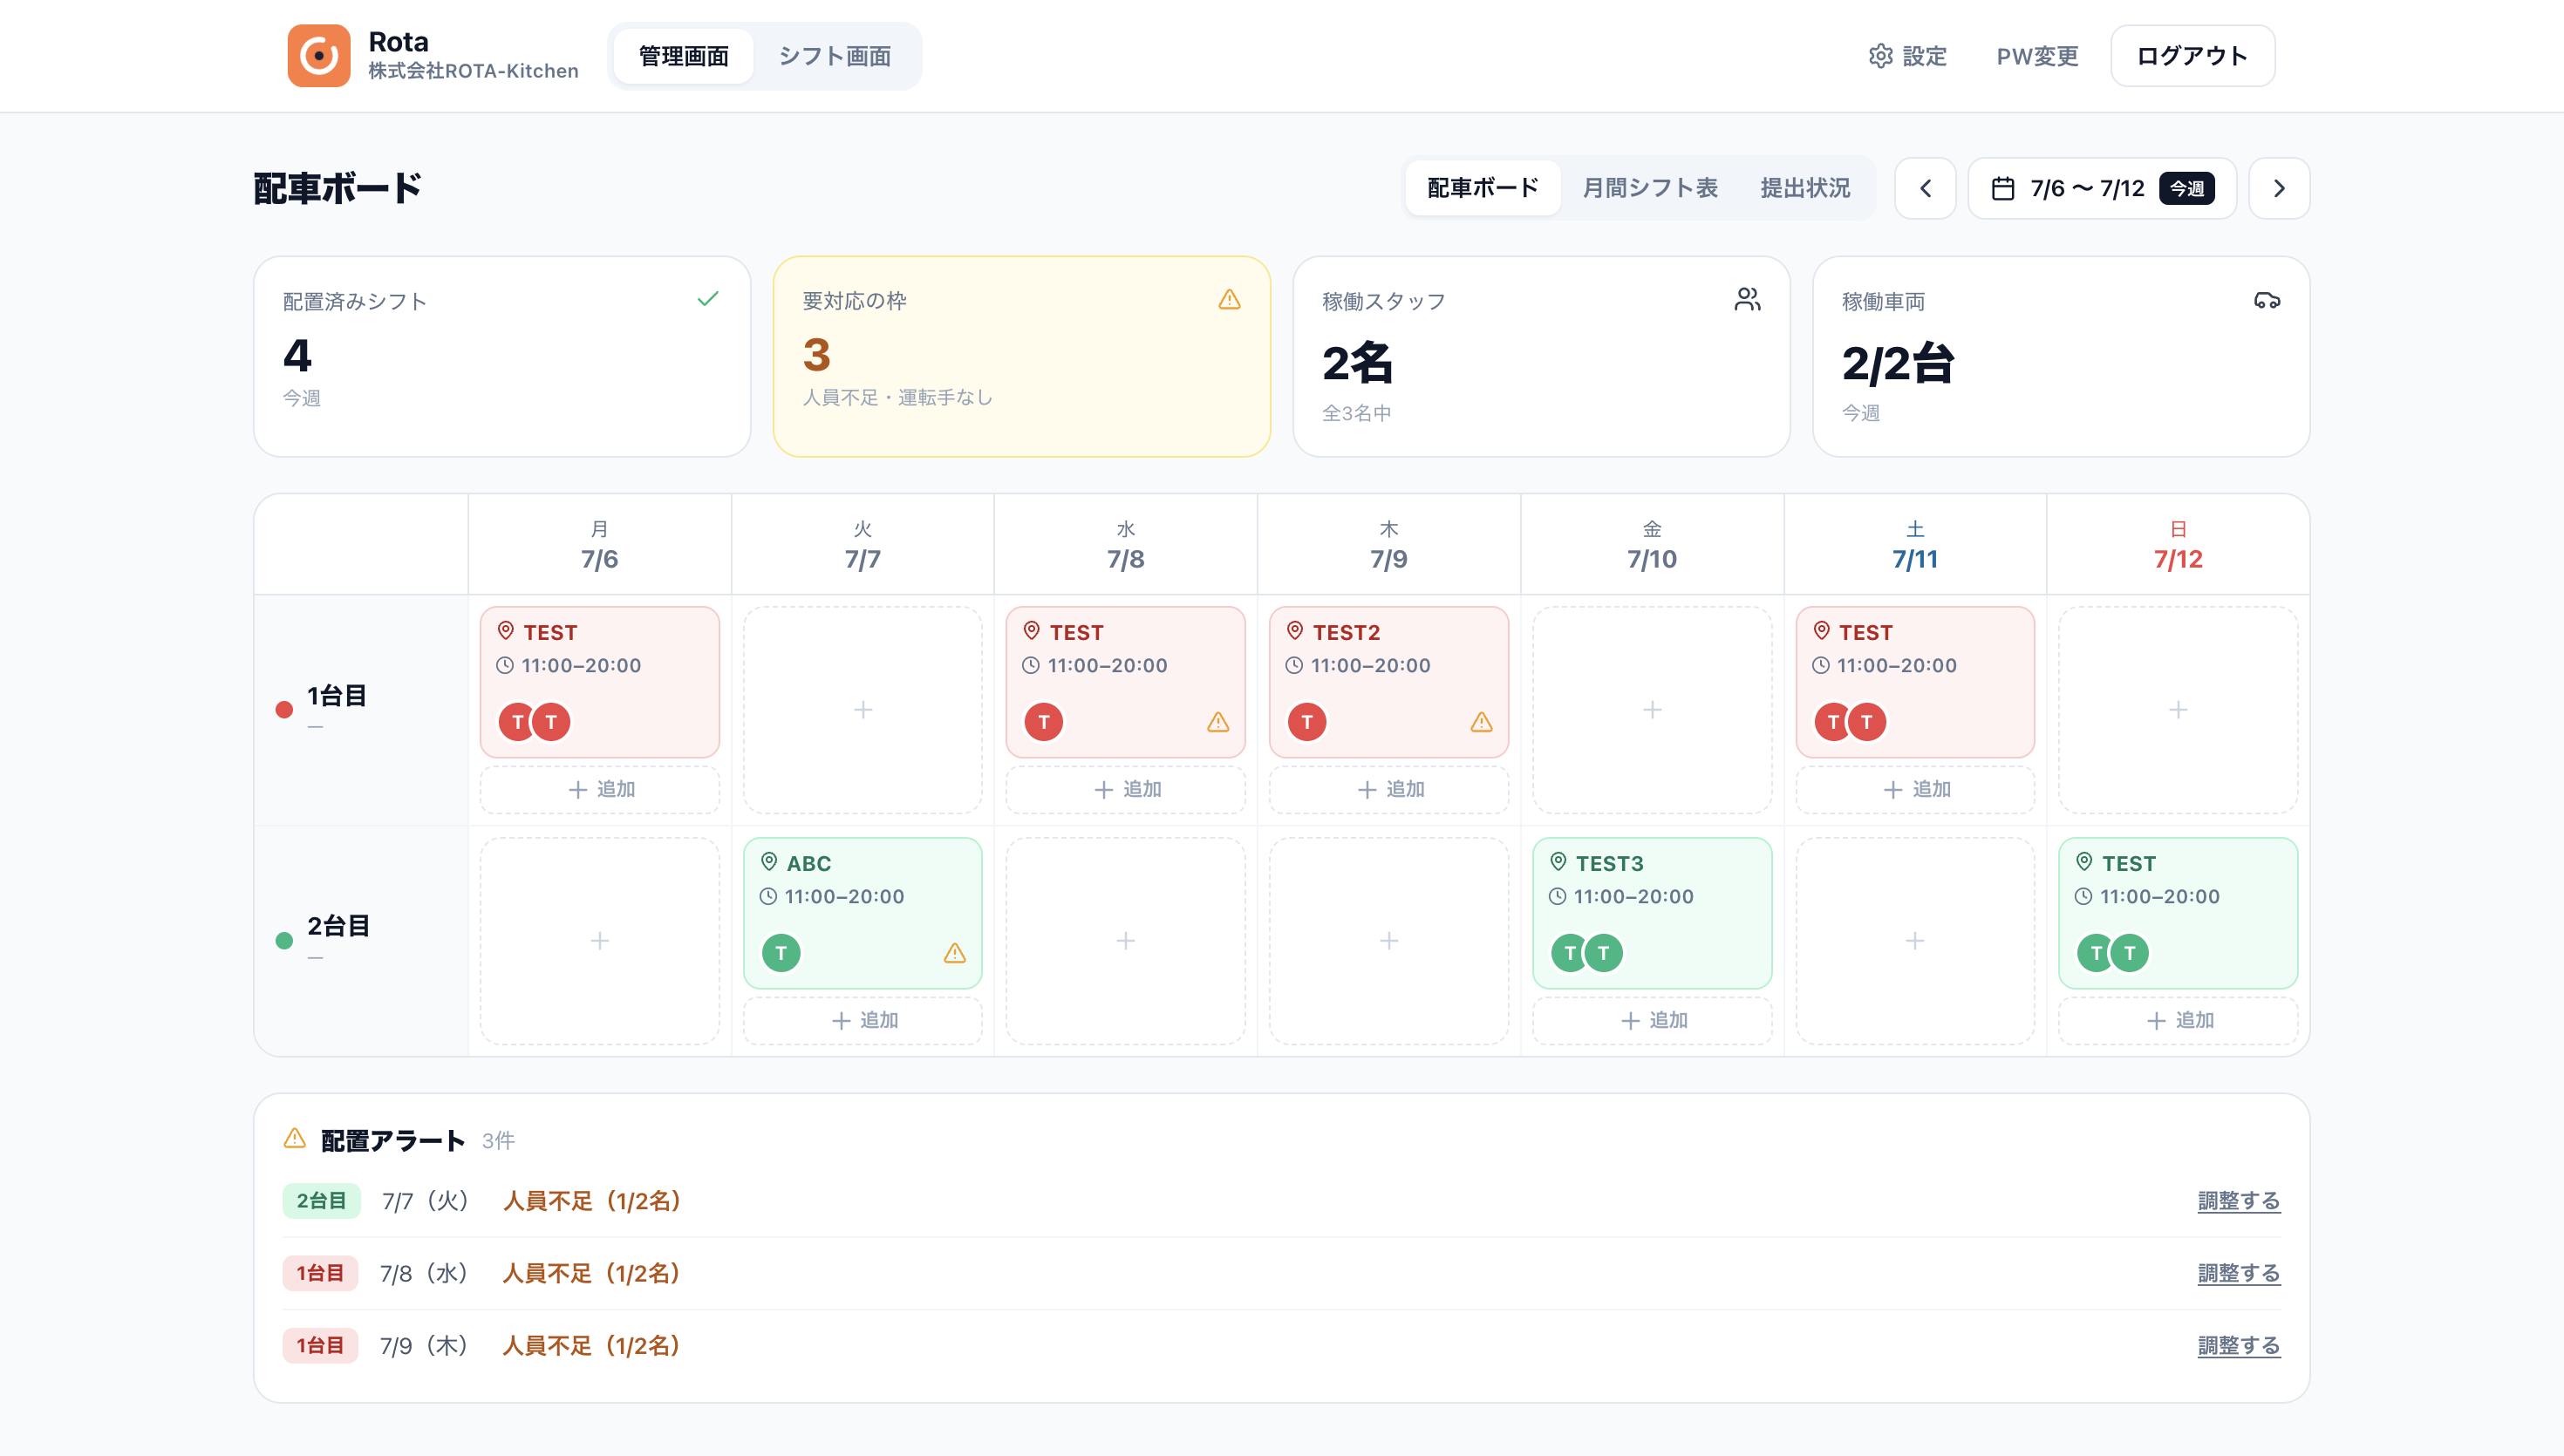This screenshot has width=2564, height=1456.
Task: Click the calendar icon in week selector
Action: point(2003,188)
